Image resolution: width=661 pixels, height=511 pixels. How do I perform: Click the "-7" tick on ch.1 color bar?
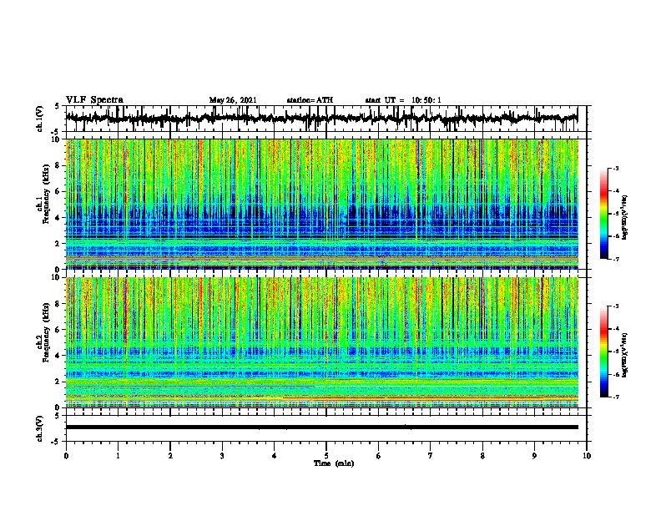pyautogui.click(x=616, y=259)
